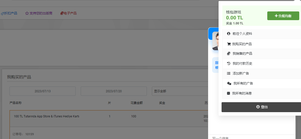Click the star icon before 支持您的出版商
Screen dimensions: 301x139
coord(27,13)
